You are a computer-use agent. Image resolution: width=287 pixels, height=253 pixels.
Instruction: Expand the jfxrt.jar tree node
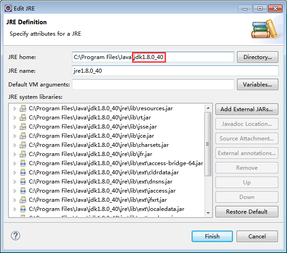pos(15,200)
